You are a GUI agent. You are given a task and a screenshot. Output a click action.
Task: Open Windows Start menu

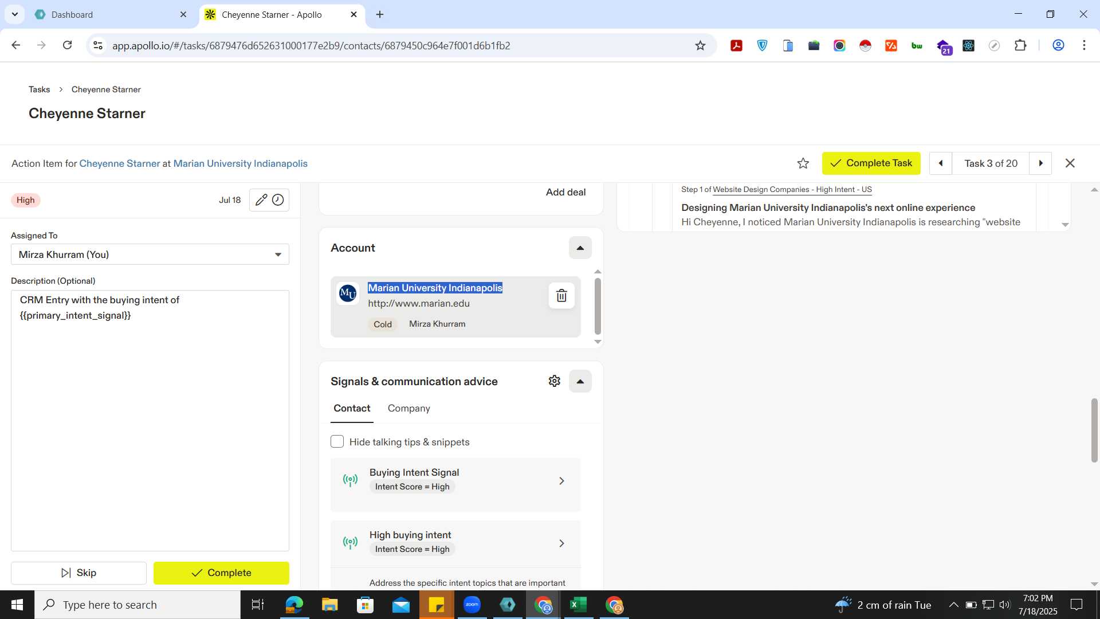click(17, 605)
